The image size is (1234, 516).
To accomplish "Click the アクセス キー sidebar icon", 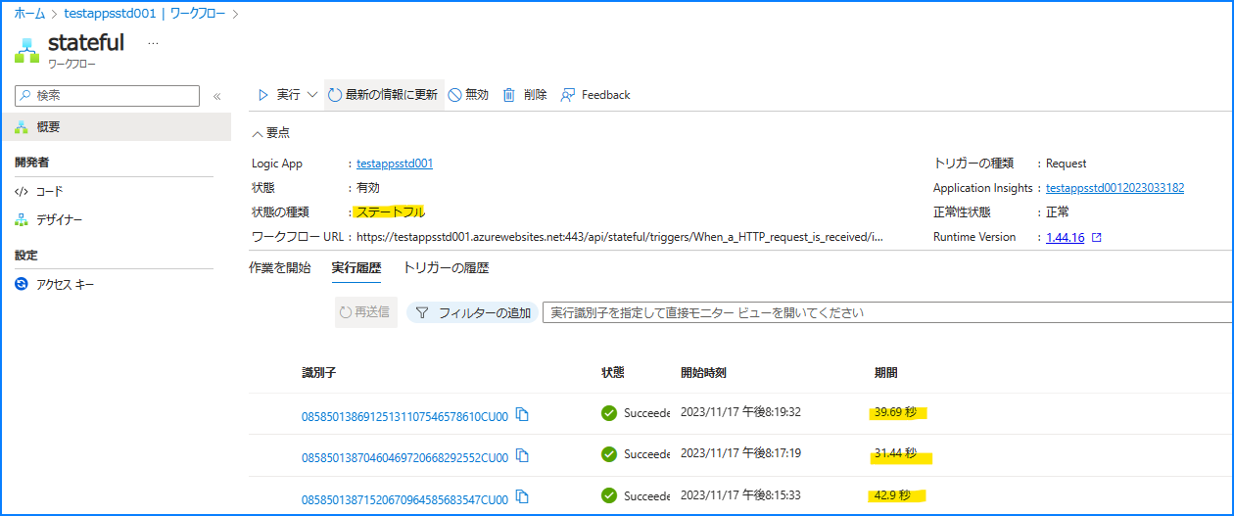I will tap(22, 285).
